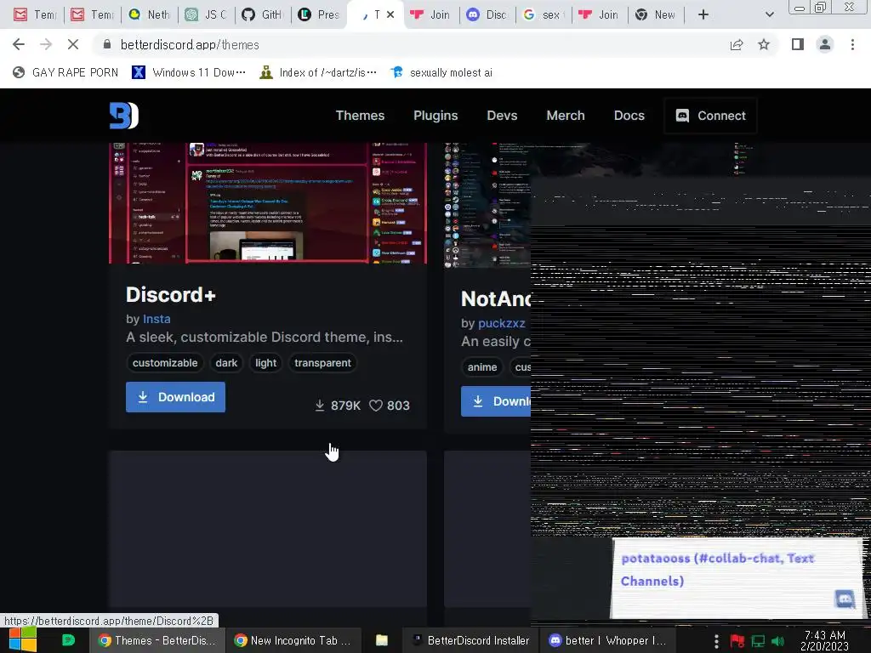
Task: Open author puckzxz's profile link
Action: pyautogui.click(x=501, y=323)
